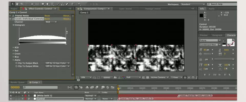Select the Type tool
Viewport: 246px width, 102px height.
coord(52,4)
